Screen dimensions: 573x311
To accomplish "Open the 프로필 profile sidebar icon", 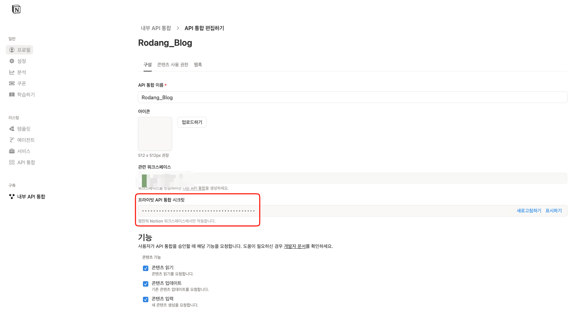I will click(12, 50).
